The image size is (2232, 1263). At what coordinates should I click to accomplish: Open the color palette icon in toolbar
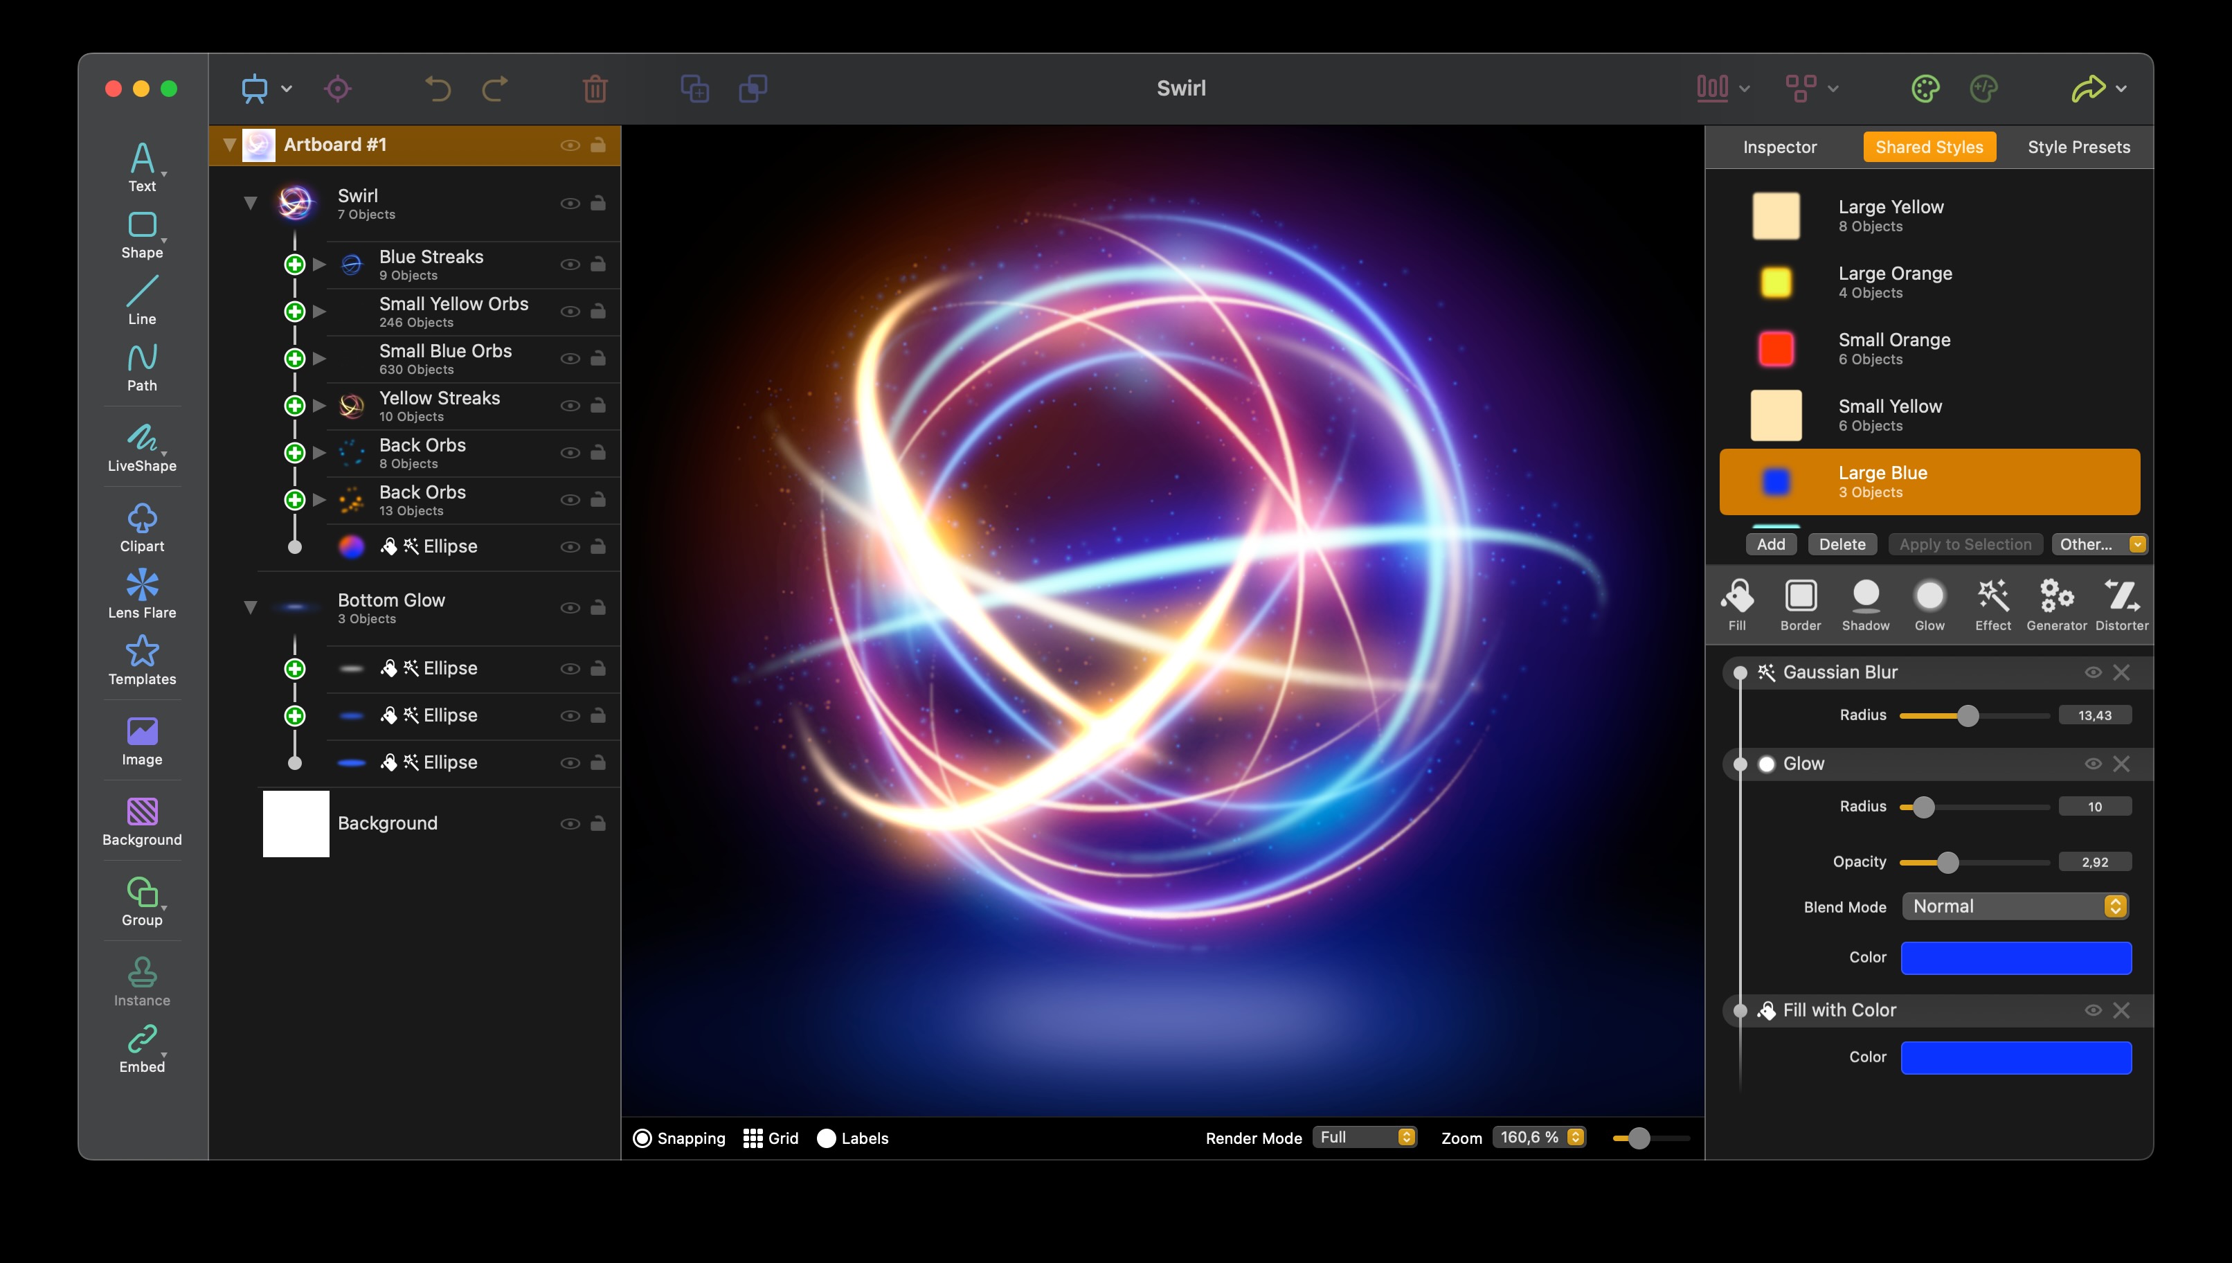pyautogui.click(x=1925, y=89)
